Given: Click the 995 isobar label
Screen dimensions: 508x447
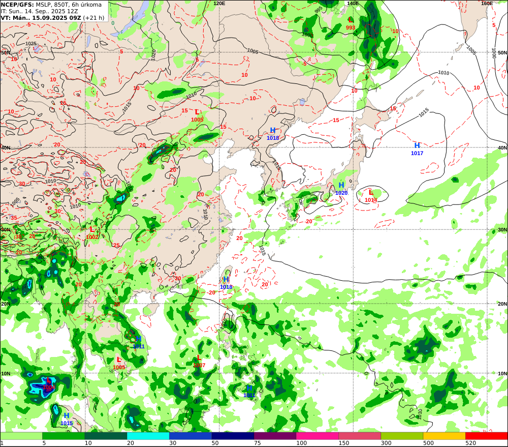Looking at the screenshot, I should 319,9.
